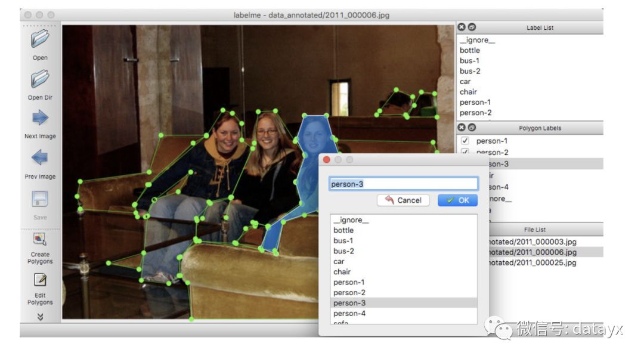Screen dimensions: 644x359
Task: Select person-2 row text in Polygon Labels
Action: [x=492, y=151]
